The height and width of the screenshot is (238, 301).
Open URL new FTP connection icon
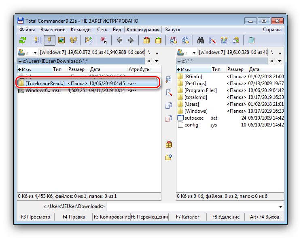pos(185,40)
